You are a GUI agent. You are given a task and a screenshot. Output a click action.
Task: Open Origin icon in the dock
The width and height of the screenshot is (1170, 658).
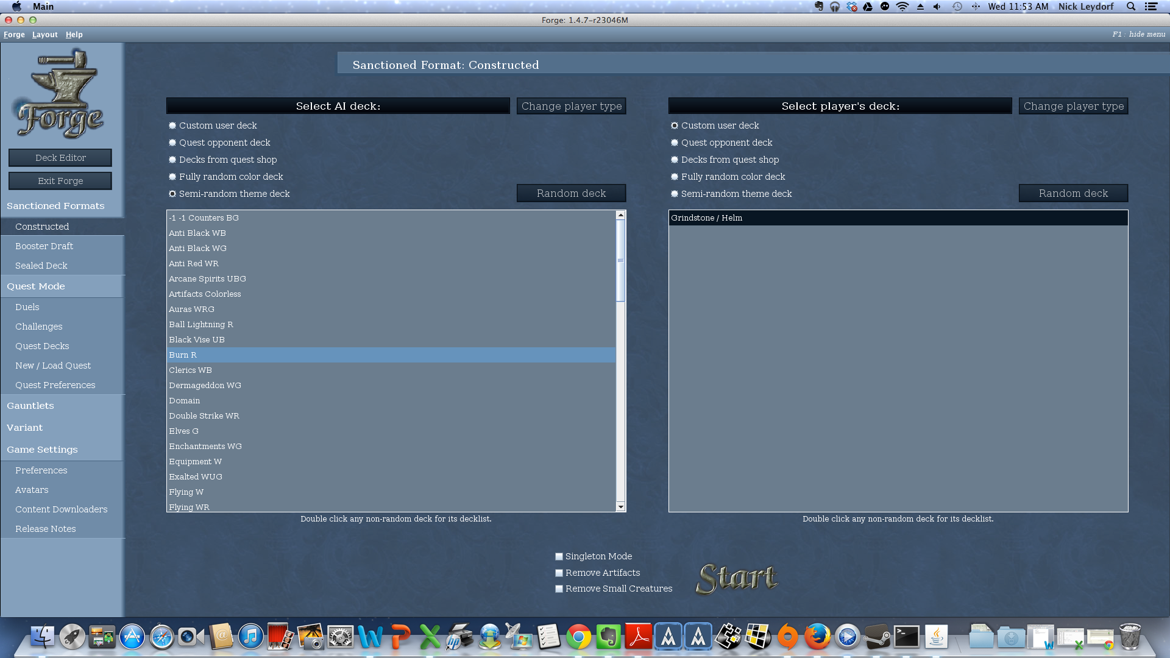tap(788, 637)
